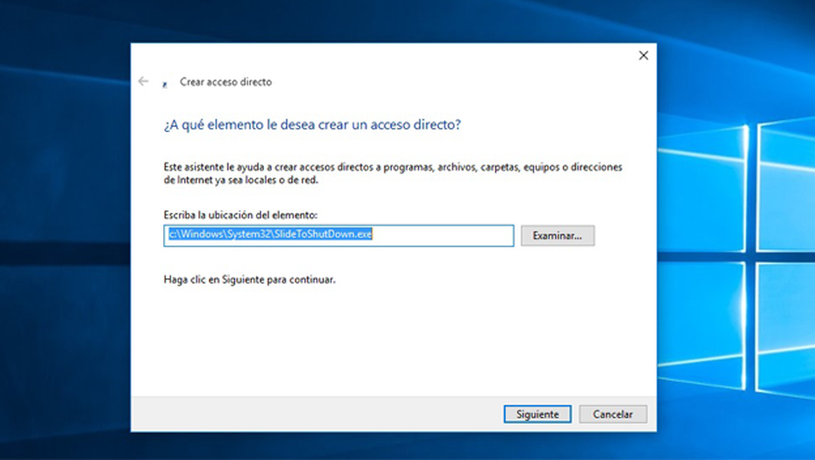Click the gray footer bar left of Siguiente
Image resolution: width=815 pixels, height=460 pixels.
pyautogui.click(x=302, y=414)
